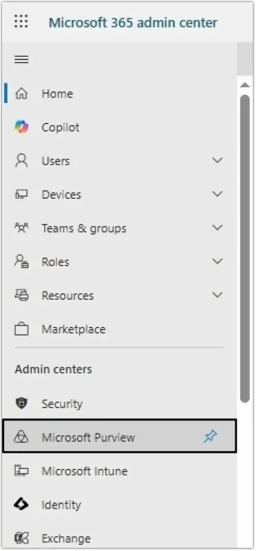This screenshot has height=551, width=256.
Task: Select the Microsoft Intune menu item
Action: pos(119,471)
